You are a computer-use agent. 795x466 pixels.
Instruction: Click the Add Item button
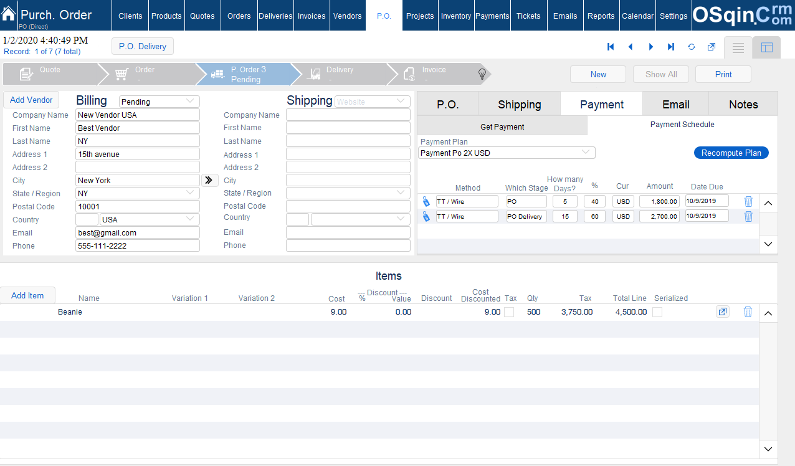[27, 295]
